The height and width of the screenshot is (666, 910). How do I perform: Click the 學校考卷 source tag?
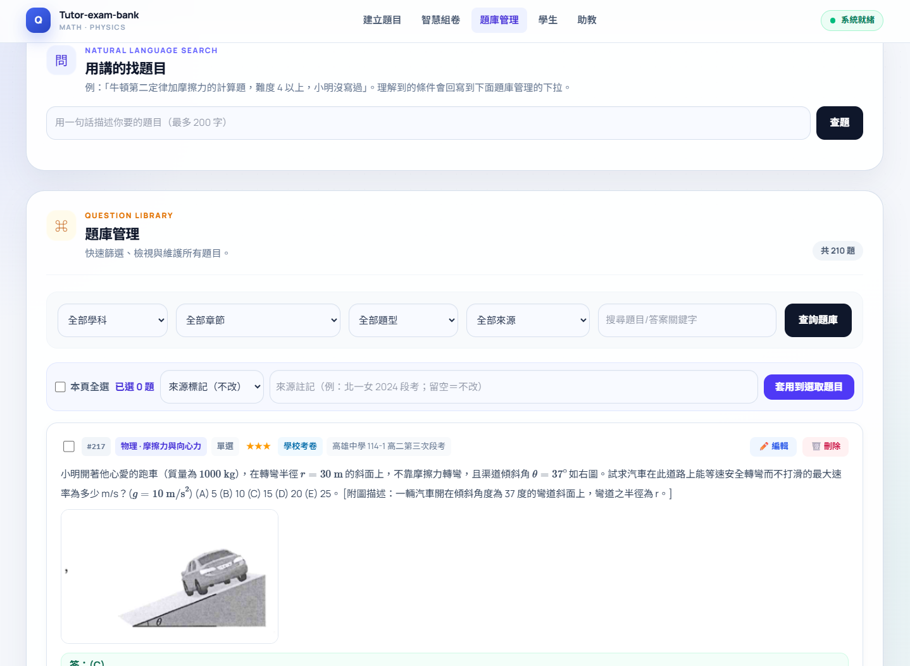300,447
